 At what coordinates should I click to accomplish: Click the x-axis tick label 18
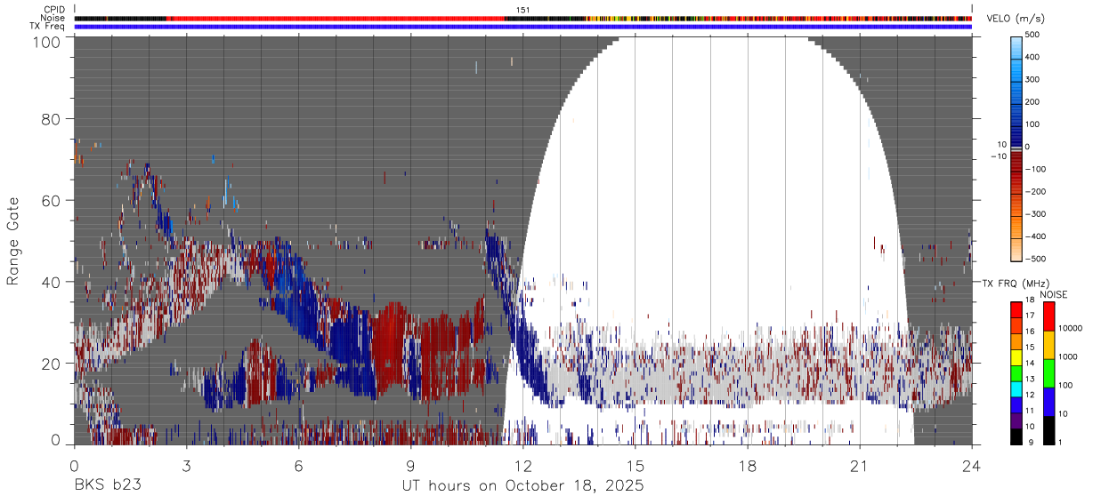[748, 466]
